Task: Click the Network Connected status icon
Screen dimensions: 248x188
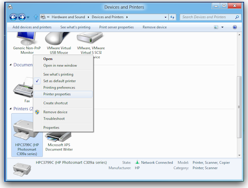Action: 137,162
